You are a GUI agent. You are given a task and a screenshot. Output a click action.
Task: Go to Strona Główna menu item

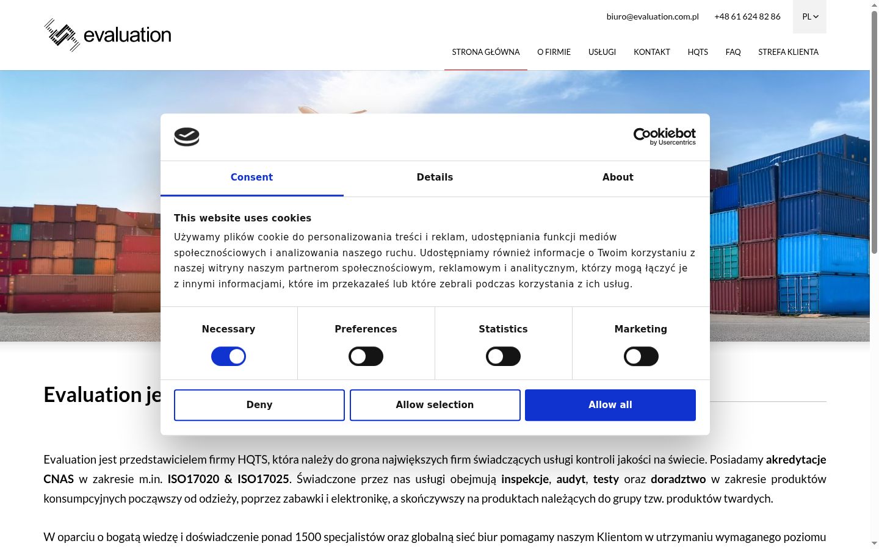pyautogui.click(x=486, y=52)
